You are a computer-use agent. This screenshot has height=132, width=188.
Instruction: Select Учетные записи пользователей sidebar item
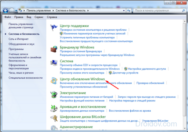pyautogui.click(x=25, y=57)
